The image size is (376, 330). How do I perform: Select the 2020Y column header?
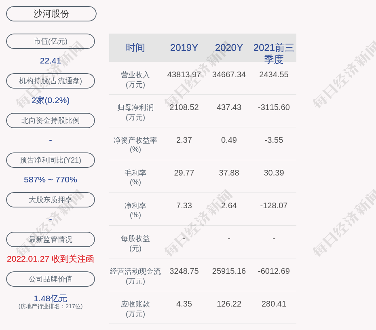(x=229, y=48)
